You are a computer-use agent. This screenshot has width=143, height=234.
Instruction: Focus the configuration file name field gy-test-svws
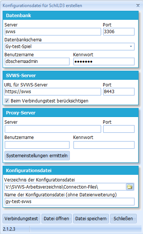tap(69, 202)
